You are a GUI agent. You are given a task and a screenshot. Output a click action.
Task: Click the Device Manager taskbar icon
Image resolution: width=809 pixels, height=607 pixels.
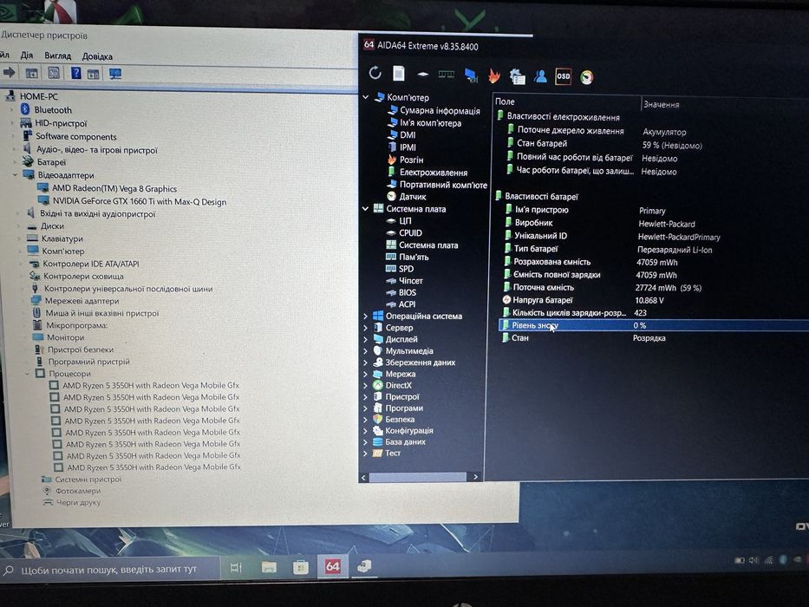coord(365,567)
